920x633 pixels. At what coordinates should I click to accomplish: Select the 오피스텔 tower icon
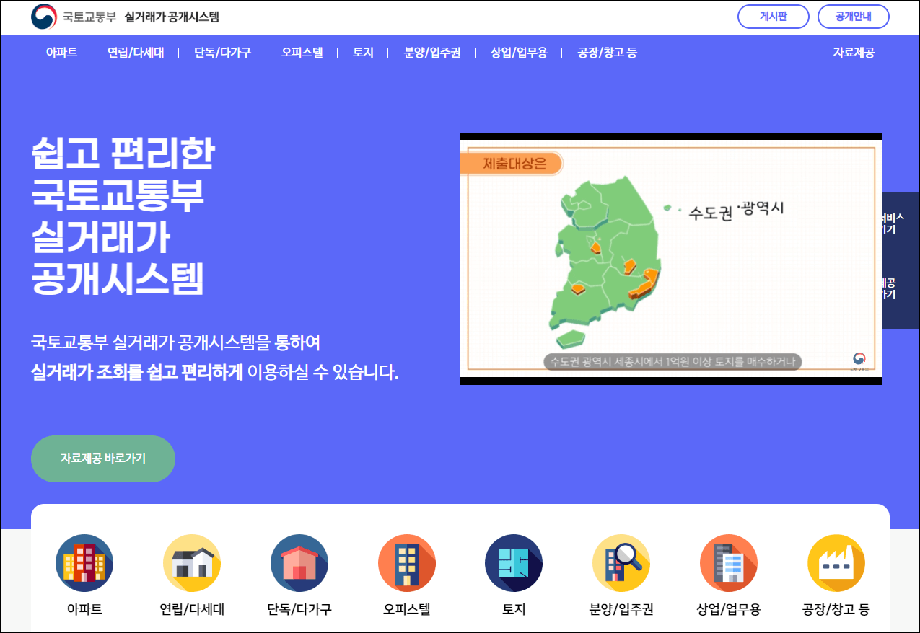(x=407, y=563)
